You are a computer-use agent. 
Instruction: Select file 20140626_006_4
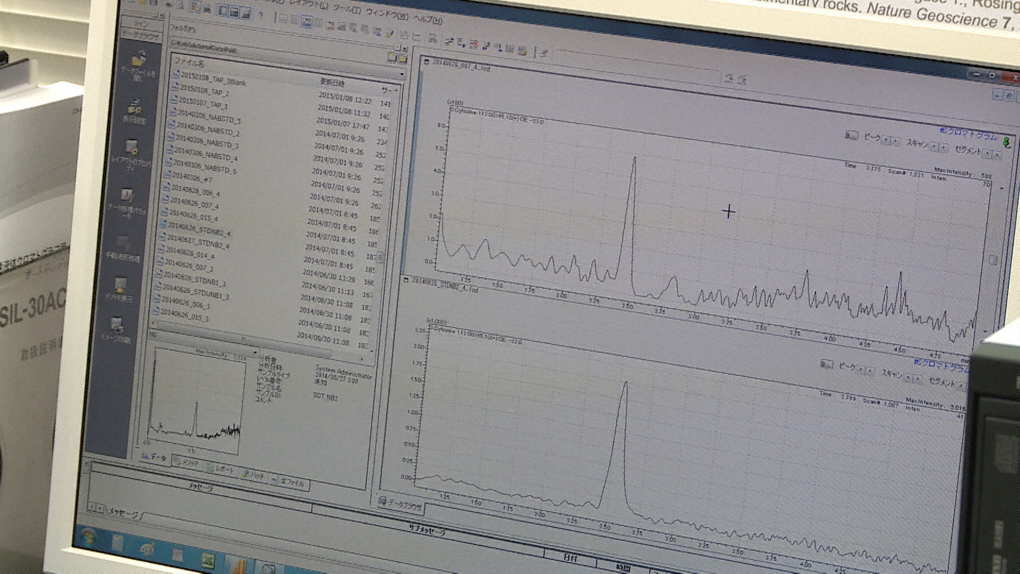(190, 190)
